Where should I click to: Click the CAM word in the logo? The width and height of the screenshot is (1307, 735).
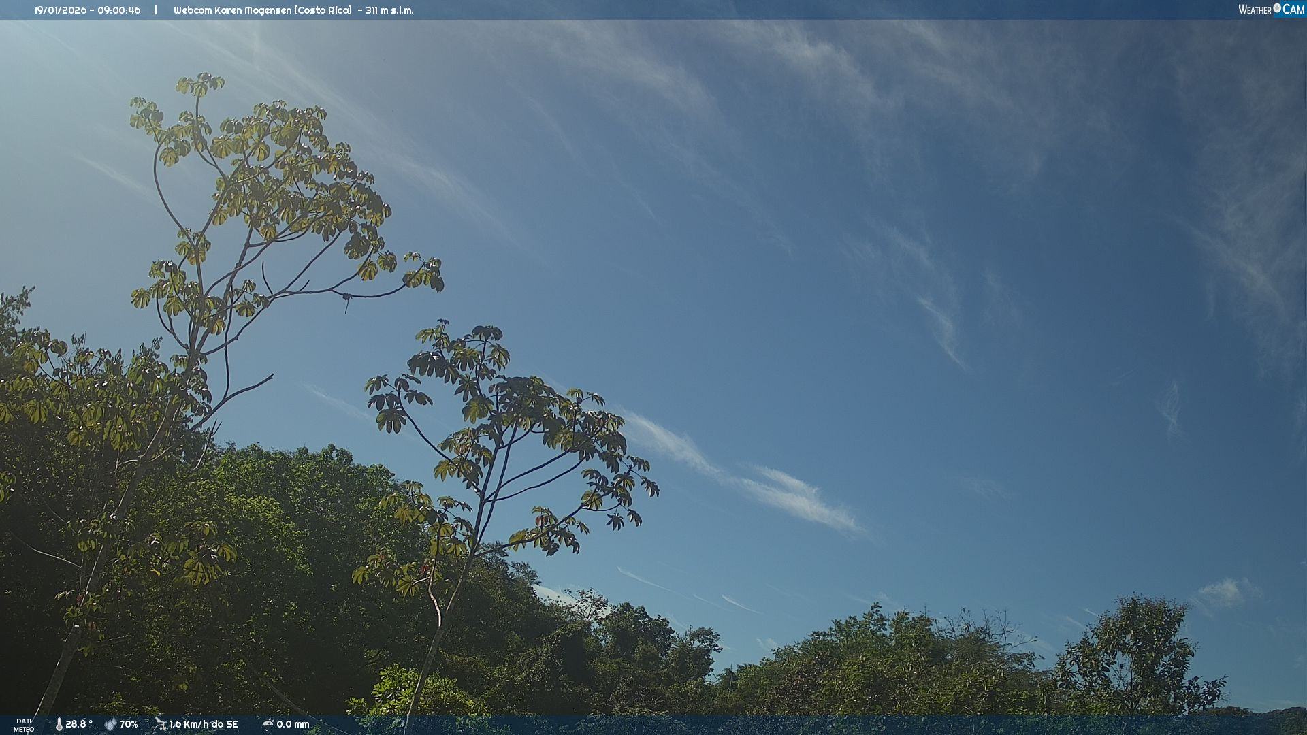pos(1293,10)
